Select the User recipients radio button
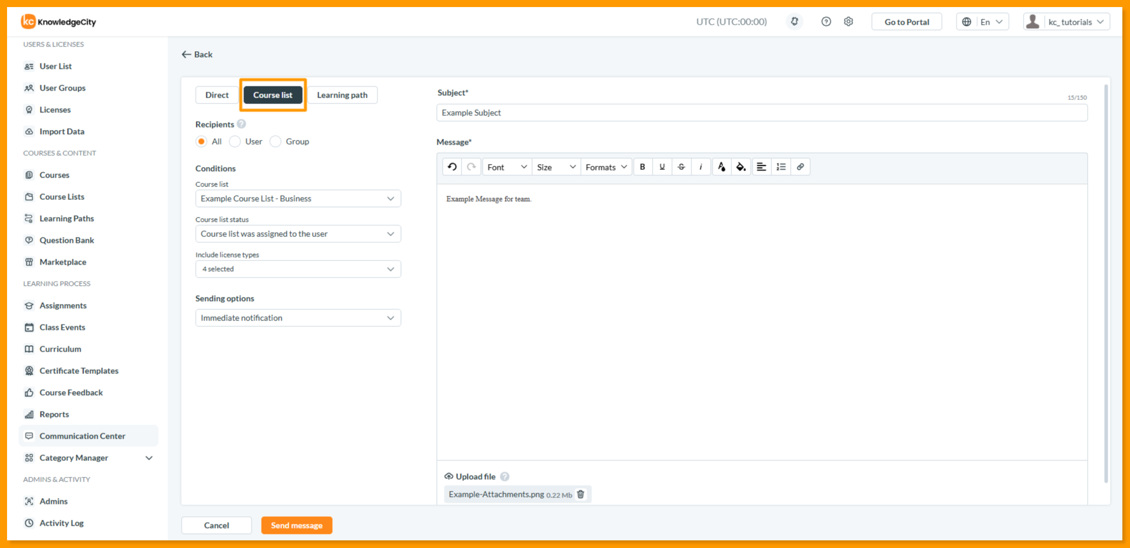This screenshot has width=1130, height=548. point(235,142)
